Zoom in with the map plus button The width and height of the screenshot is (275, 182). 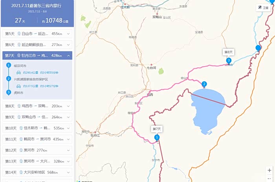pyautogui.click(x=269, y=170)
